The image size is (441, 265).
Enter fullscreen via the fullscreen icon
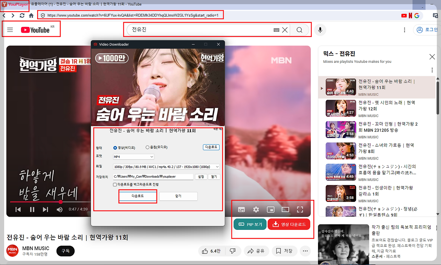(x=300, y=209)
